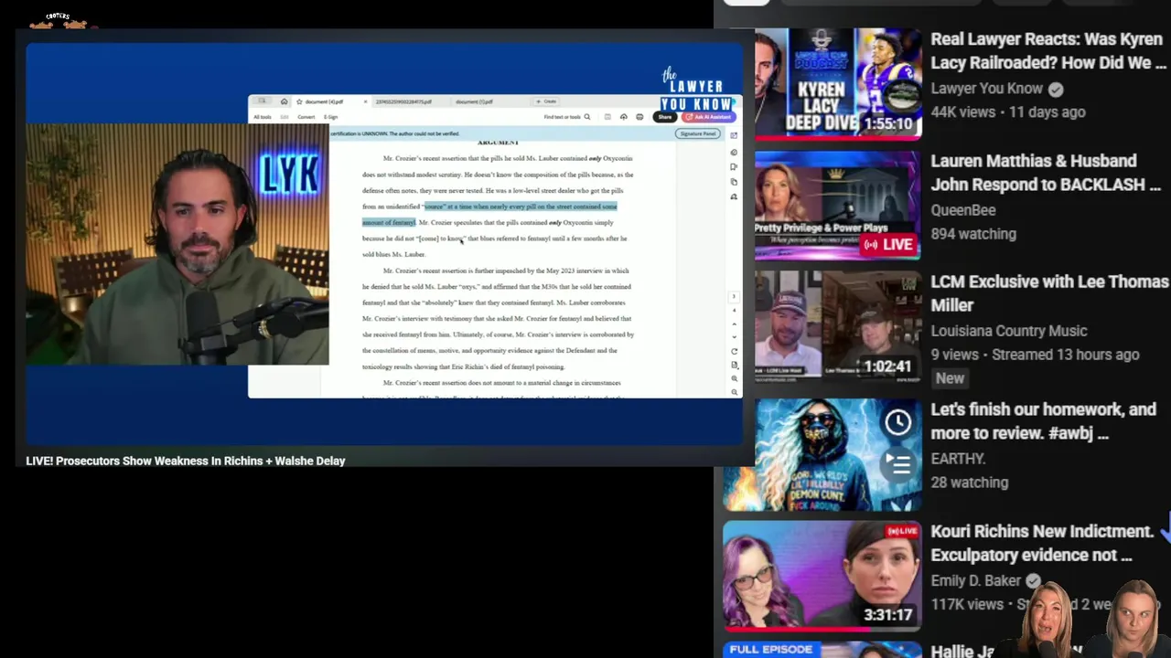Open the Louisiana Country Music channel link
Viewport: 1171px width, 658px height.
[1008, 331]
